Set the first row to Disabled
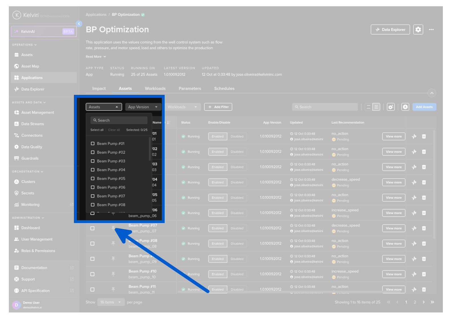452x319 pixels. pyautogui.click(x=237, y=136)
